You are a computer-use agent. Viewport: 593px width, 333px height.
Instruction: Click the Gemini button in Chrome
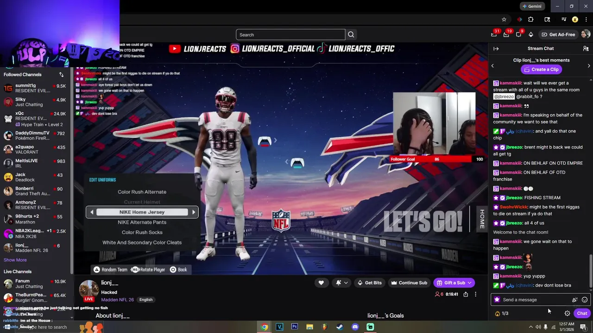[x=531, y=6]
